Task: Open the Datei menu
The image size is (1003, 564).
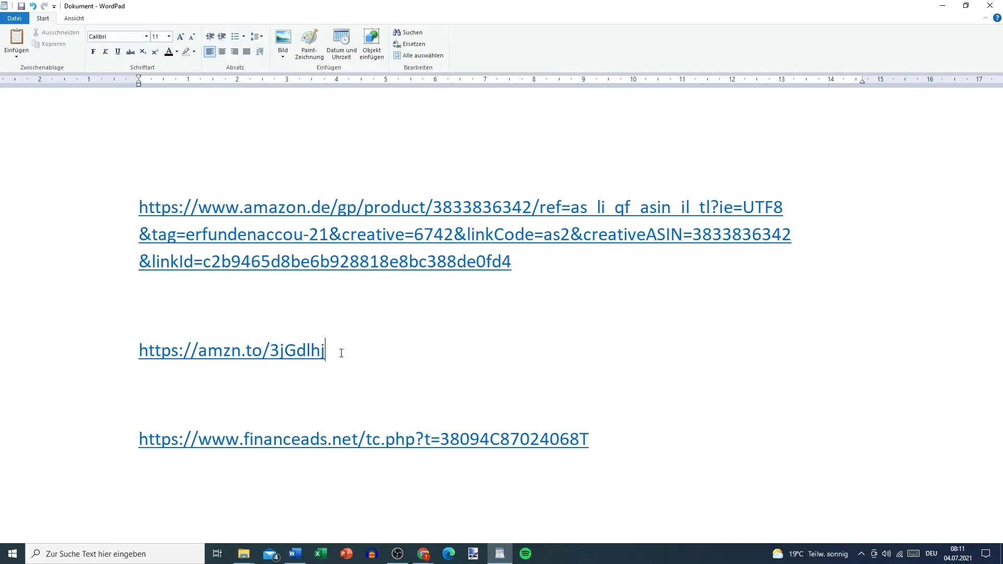Action: pos(15,18)
